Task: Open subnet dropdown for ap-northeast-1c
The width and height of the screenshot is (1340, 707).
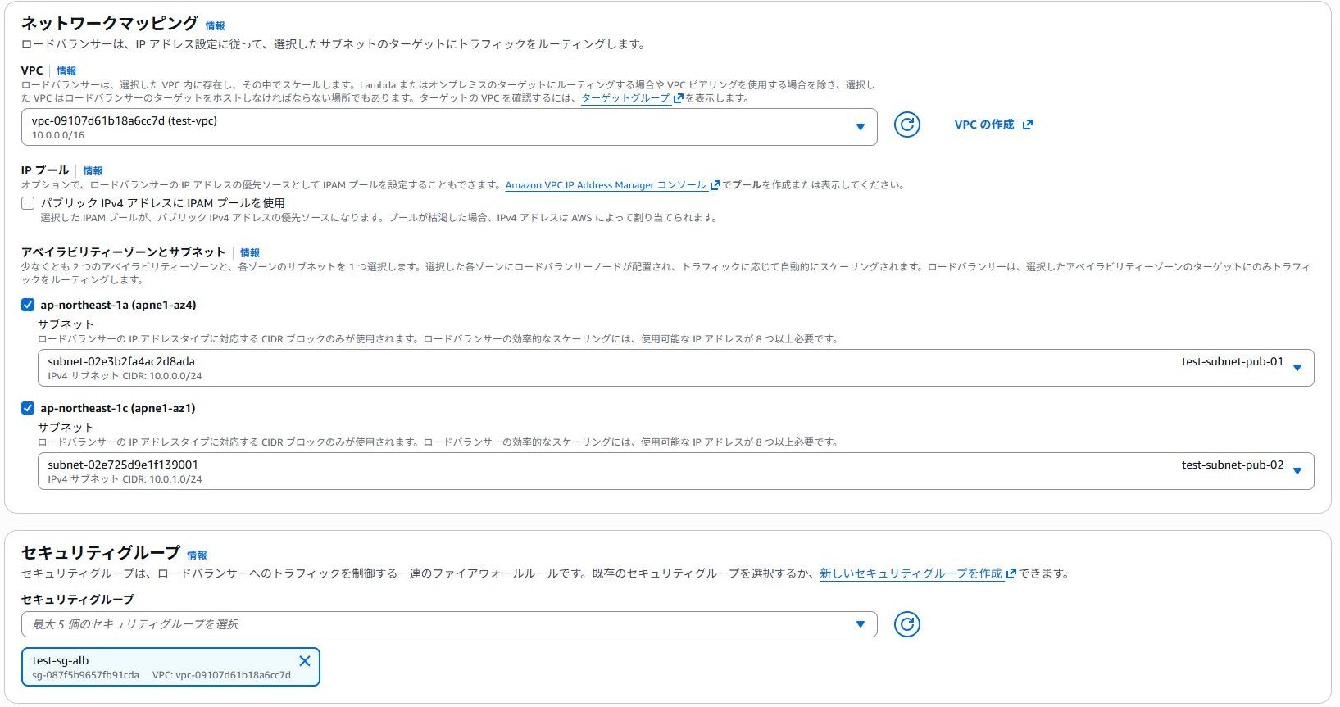Action: click(x=675, y=471)
